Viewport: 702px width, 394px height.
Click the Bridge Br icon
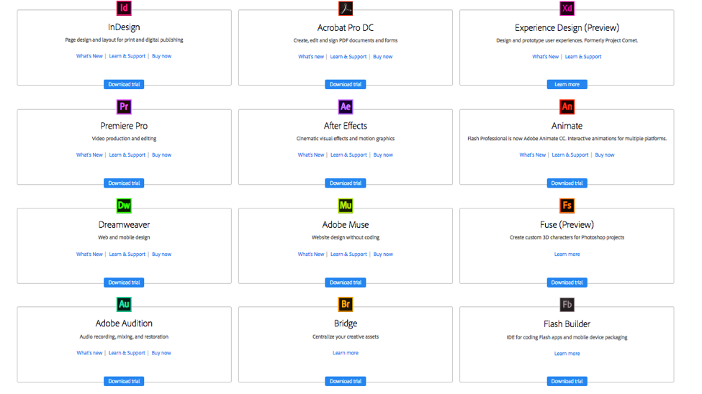tap(345, 305)
